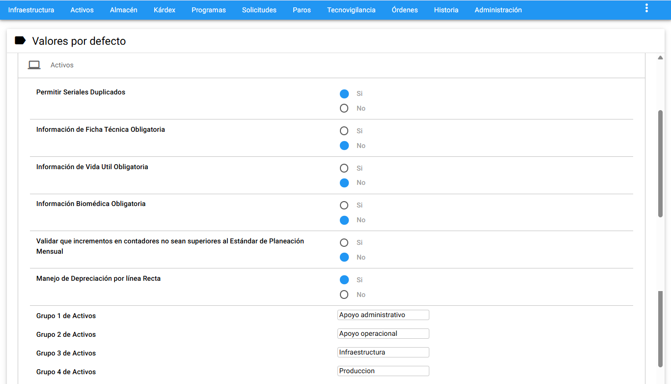Open the Almacén menu

coord(124,10)
